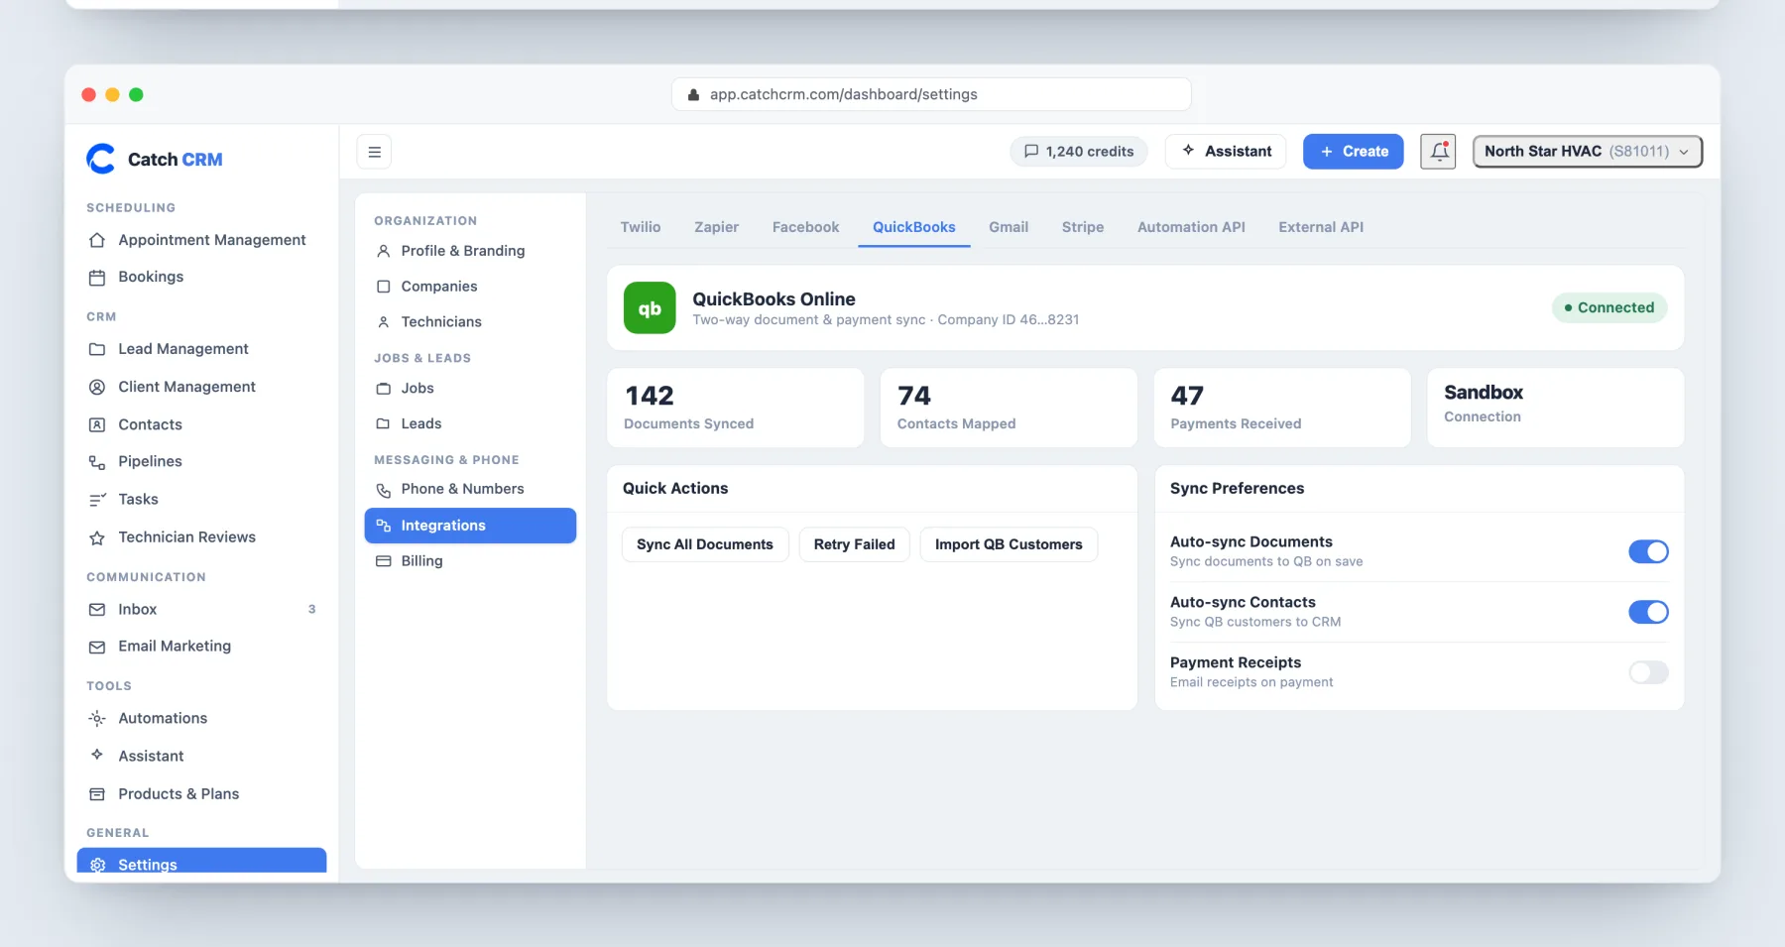Image resolution: width=1785 pixels, height=947 pixels.
Task: Click the Lead Management folder icon
Action: pos(97,349)
